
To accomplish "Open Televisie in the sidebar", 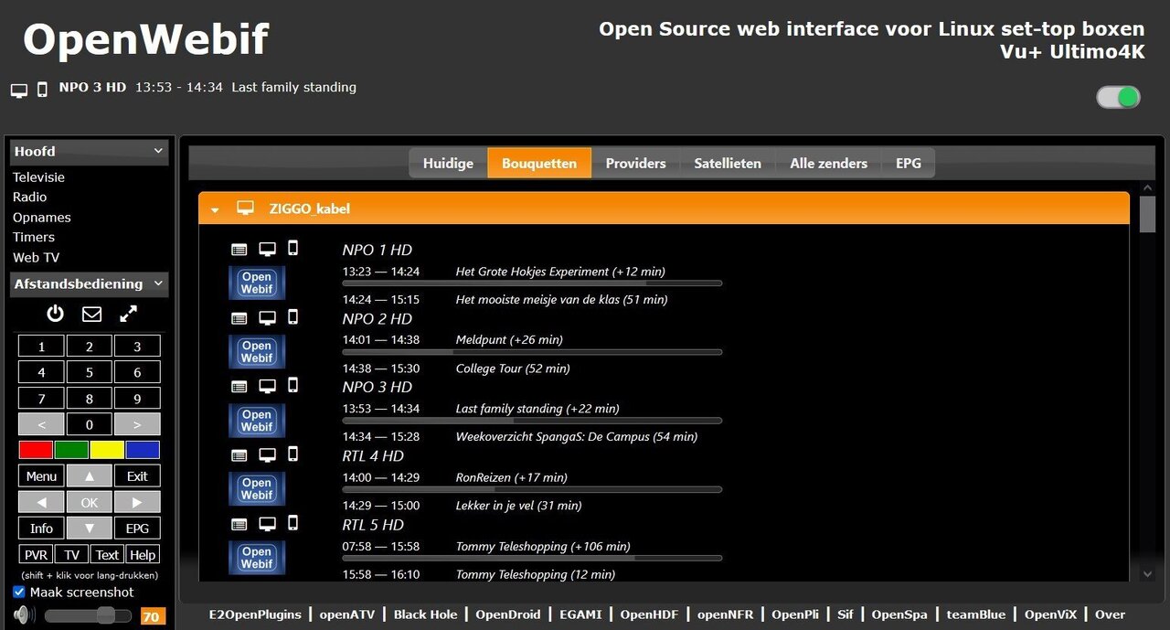I will pos(38,177).
